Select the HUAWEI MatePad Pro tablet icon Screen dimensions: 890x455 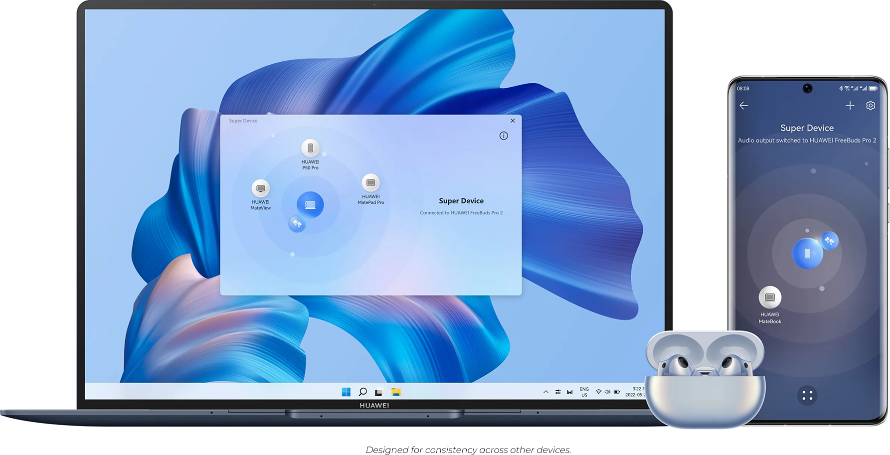[x=370, y=183]
